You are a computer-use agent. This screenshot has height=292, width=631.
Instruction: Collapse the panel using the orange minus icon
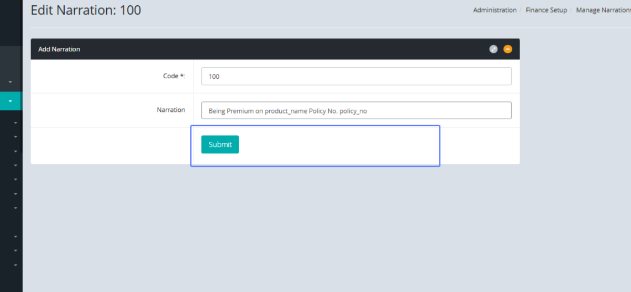507,49
